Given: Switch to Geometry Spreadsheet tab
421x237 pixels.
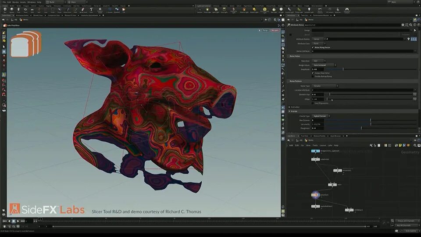Looking at the screenshot, I should tap(89, 15).
